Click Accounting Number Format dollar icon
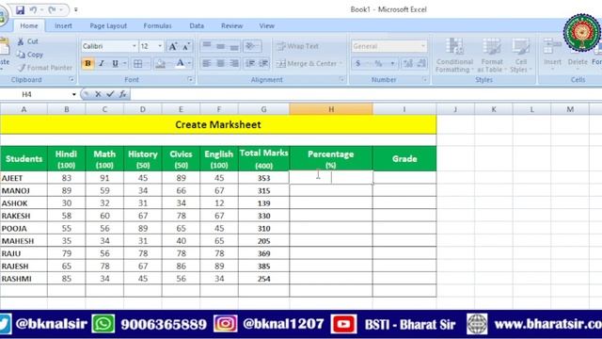The image size is (602, 339). pyautogui.click(x=357, y=63)
